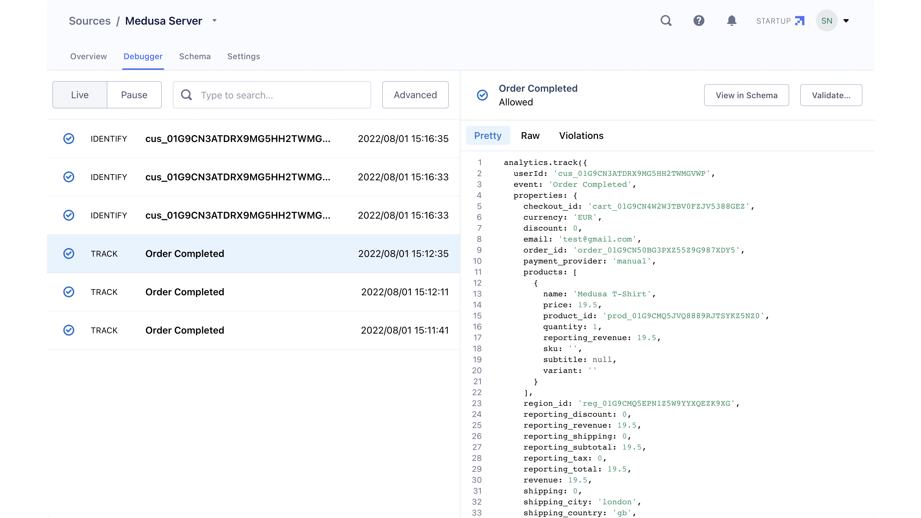Click the Validate... button
The image size is (921, 518).
(x=831, y=95)
